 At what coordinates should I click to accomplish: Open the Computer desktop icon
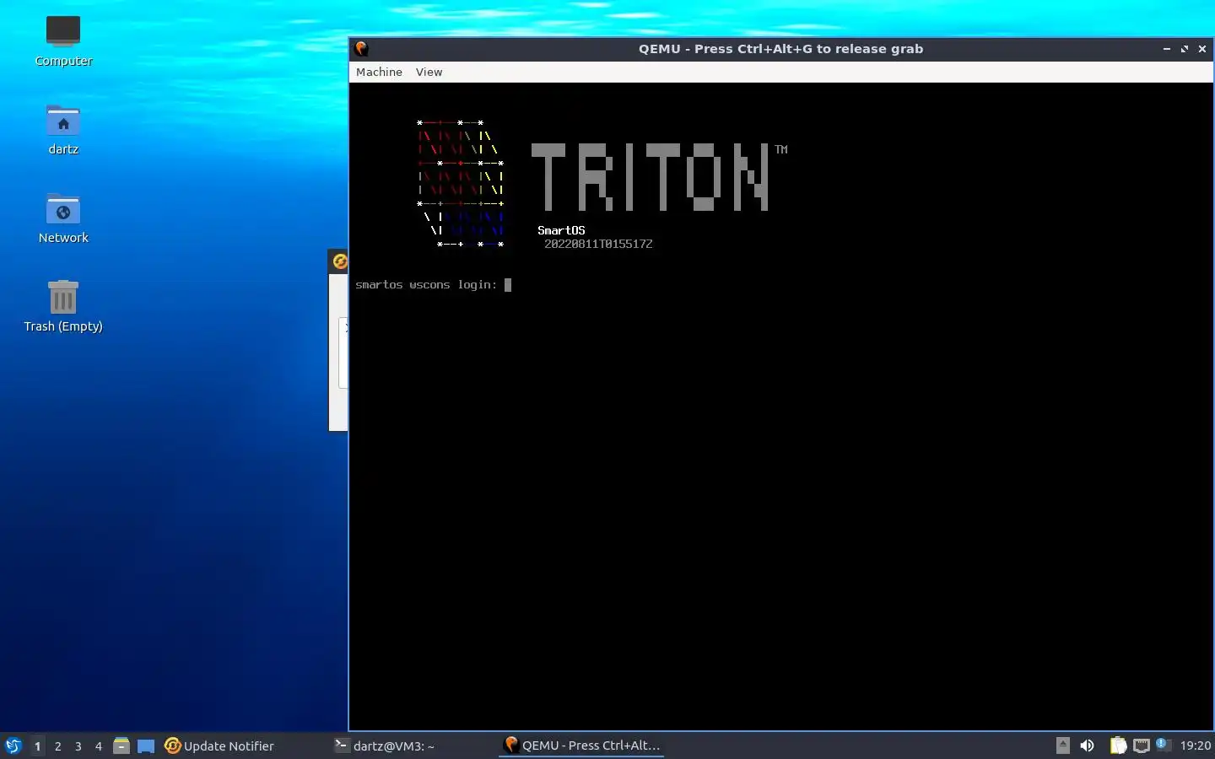[63, 40]
